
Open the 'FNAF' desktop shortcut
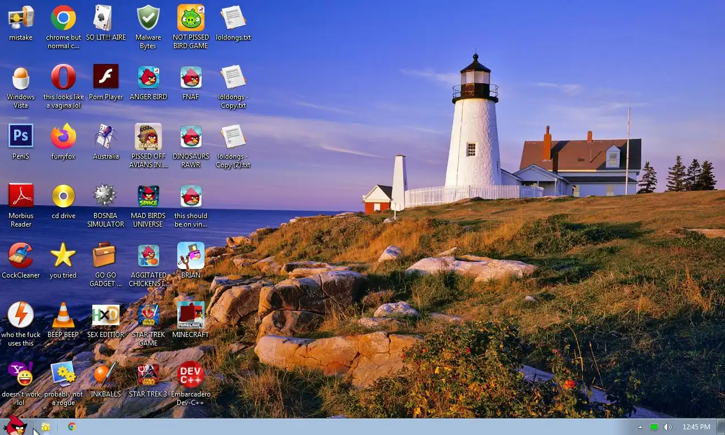pyautogui.click(x=191, y=83)
